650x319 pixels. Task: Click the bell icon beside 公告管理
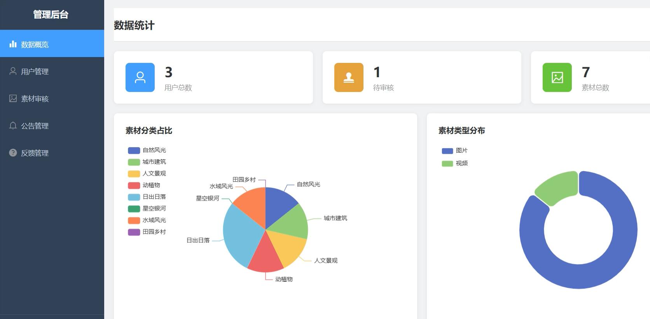click(x=13, y=125)
